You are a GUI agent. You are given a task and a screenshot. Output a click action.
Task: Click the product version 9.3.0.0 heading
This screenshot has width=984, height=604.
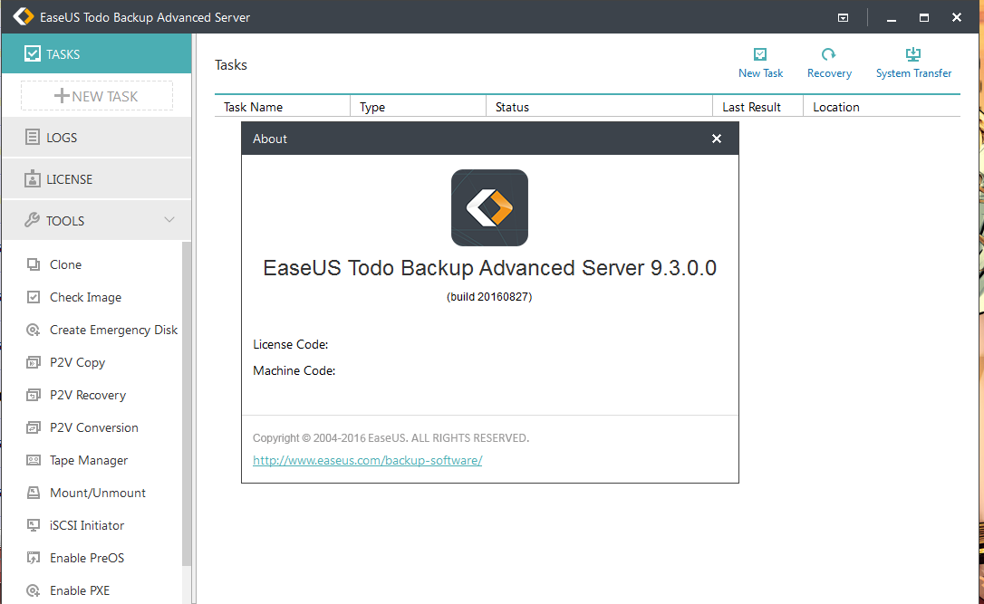point(489,268)
